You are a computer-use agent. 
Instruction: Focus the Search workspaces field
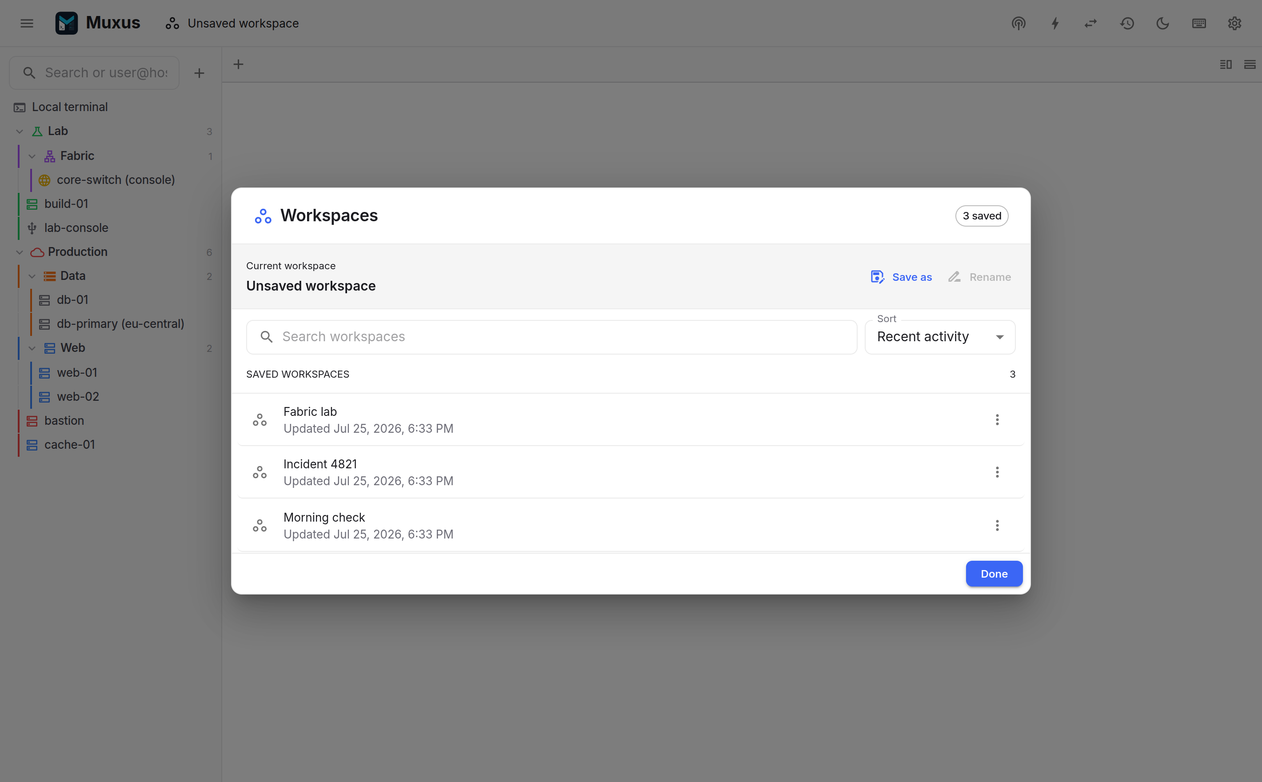(x=551, y=337)
